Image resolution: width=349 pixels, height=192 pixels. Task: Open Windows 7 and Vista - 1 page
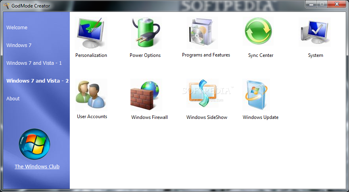click(x=34, y=63)
